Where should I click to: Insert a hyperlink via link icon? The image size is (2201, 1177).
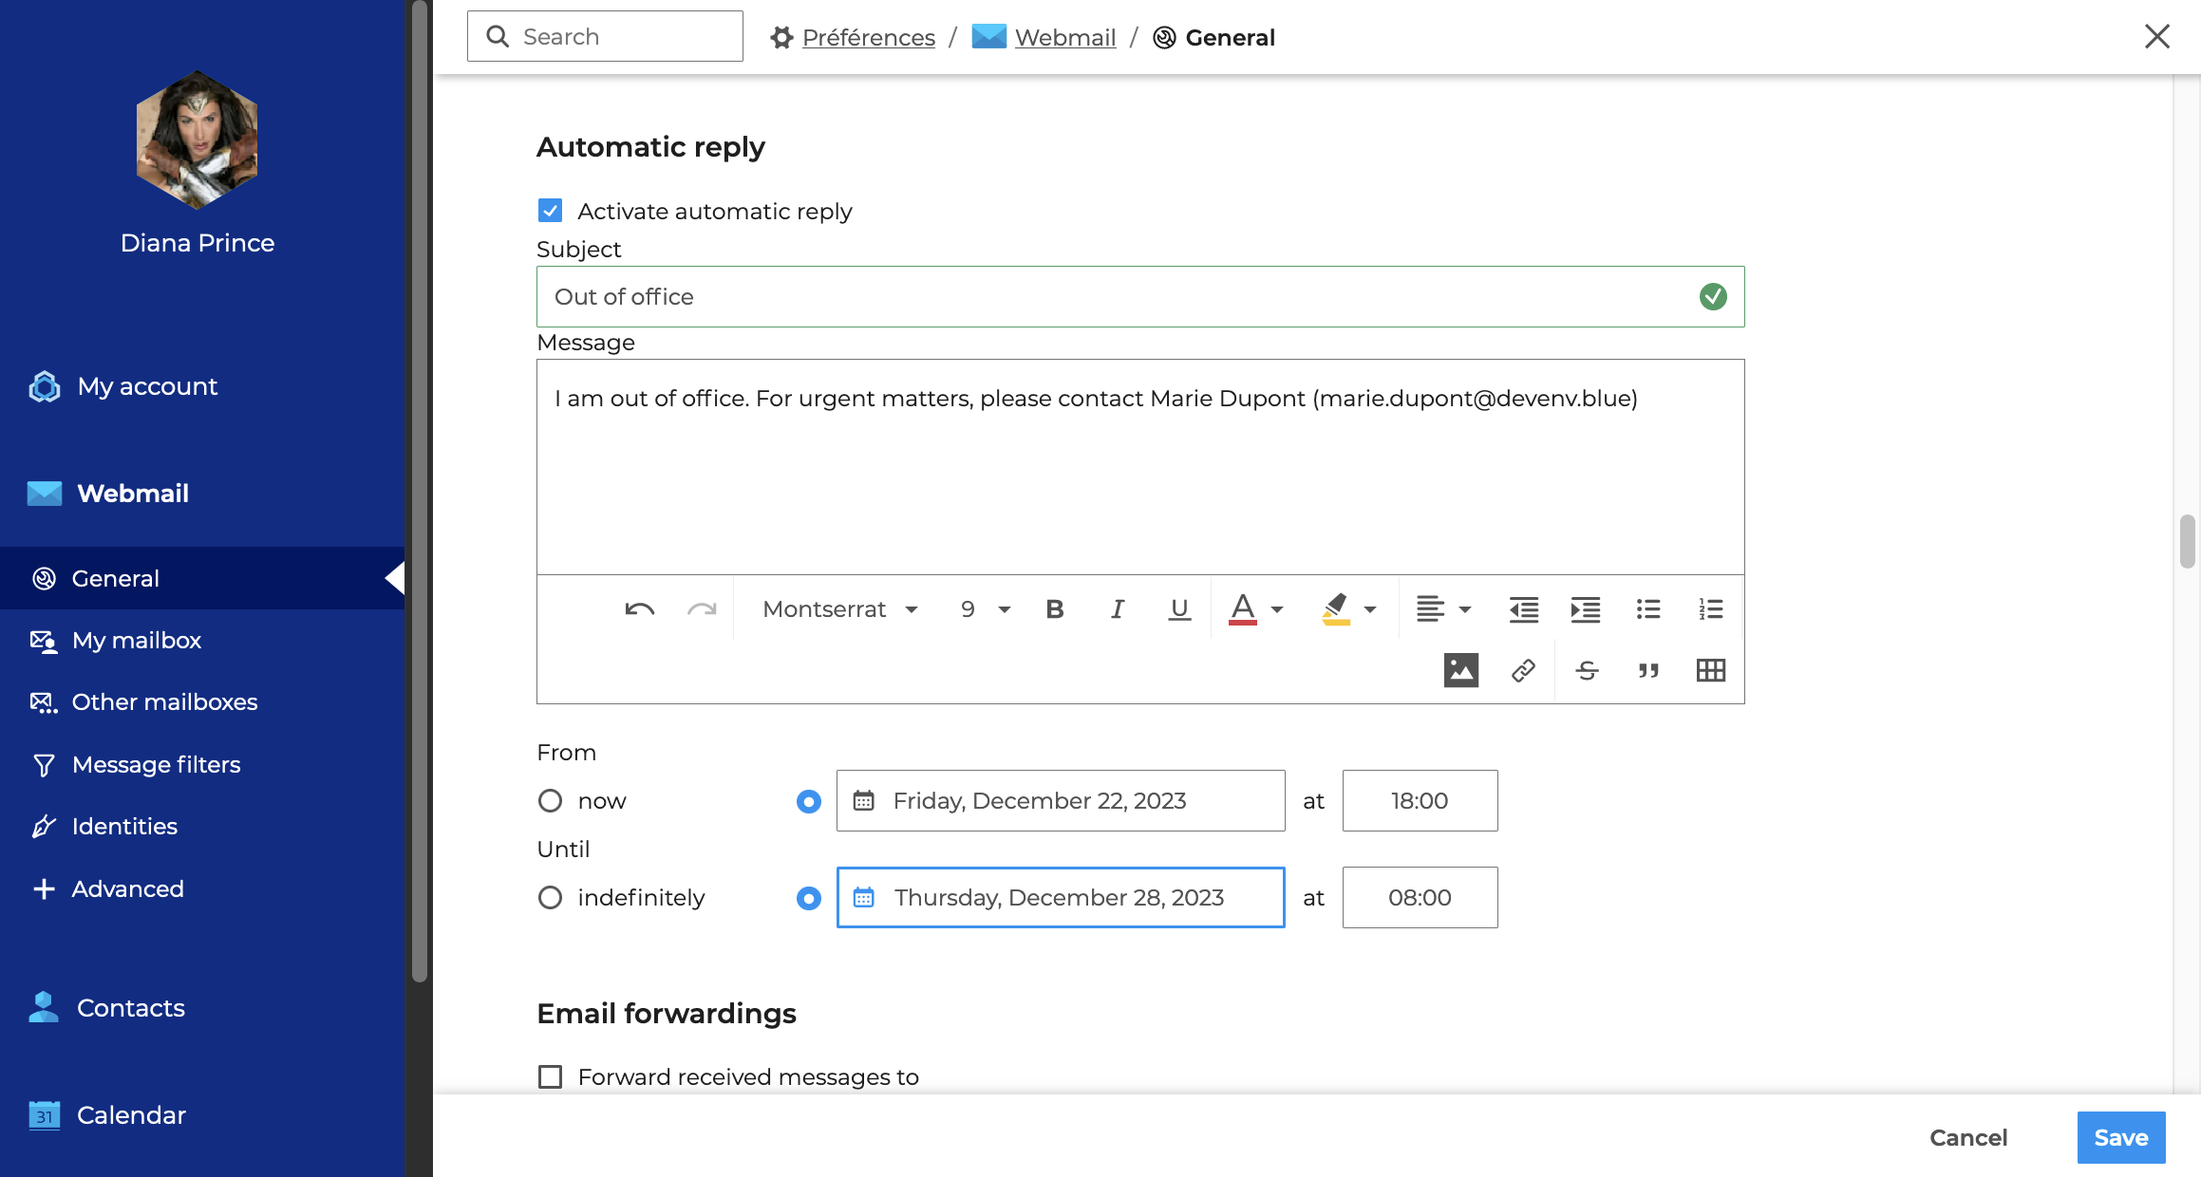[x=1523, y=671]
